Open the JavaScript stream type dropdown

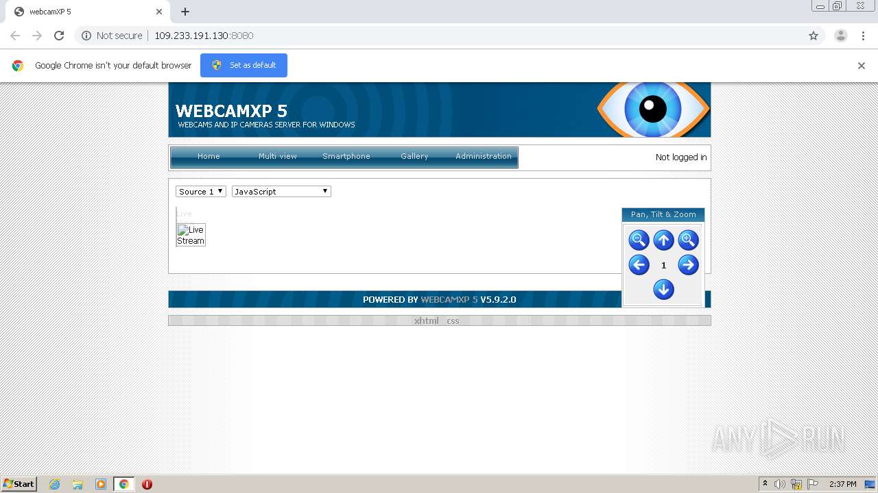(281, 192)
